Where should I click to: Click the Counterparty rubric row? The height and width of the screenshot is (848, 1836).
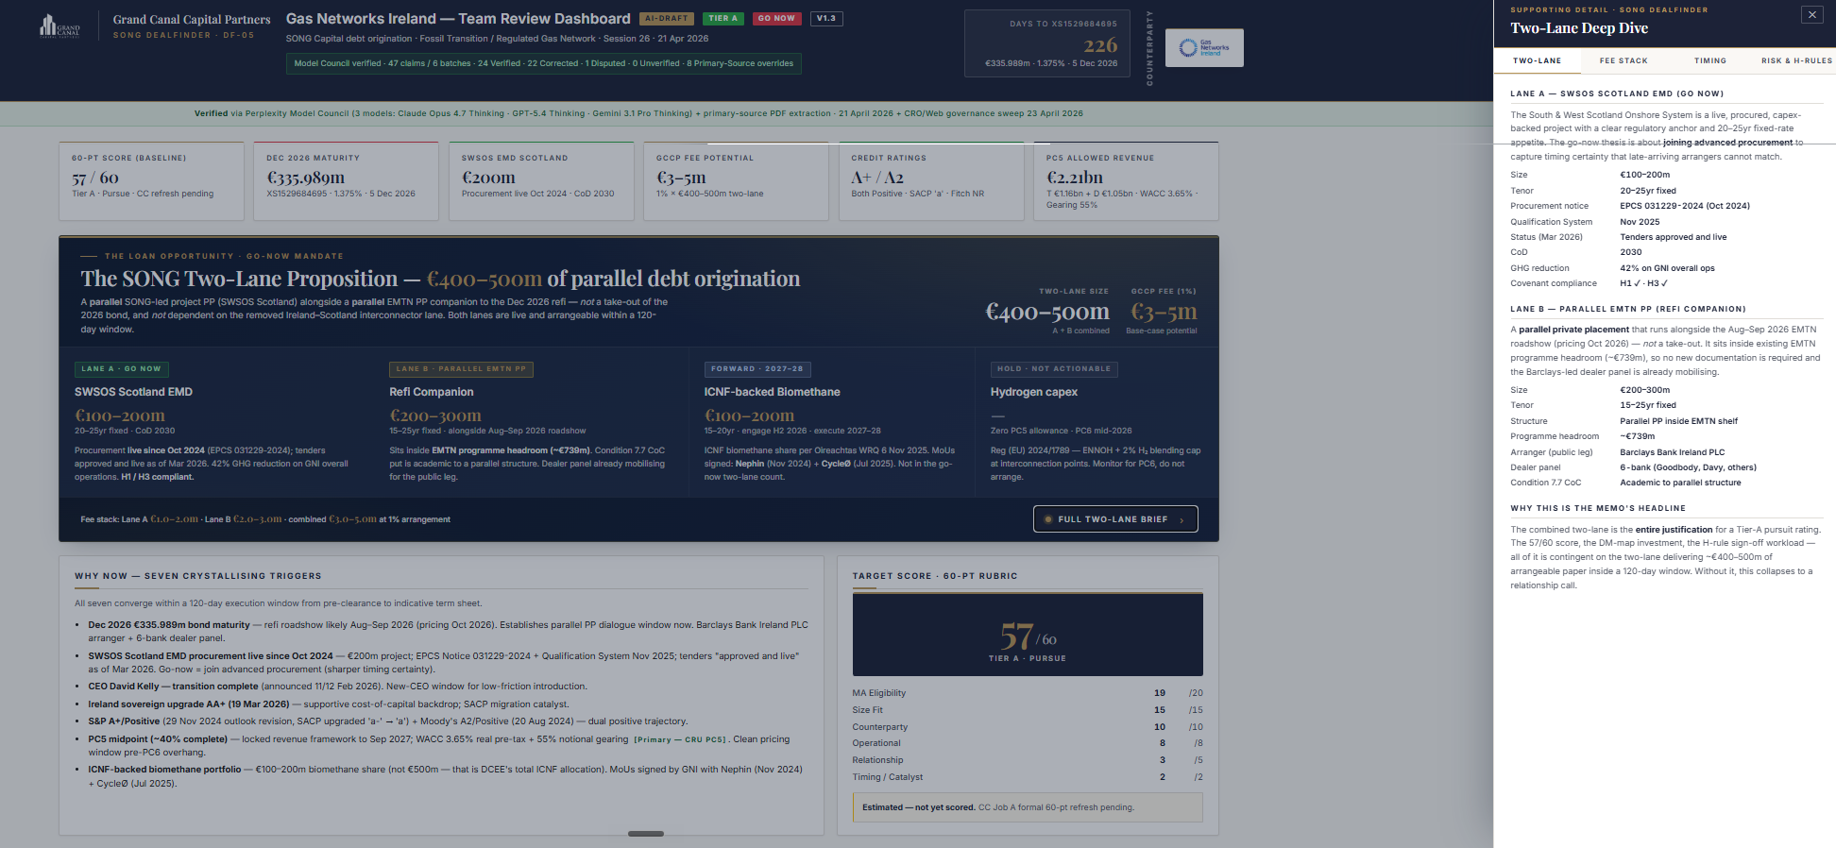[1028, 727]
